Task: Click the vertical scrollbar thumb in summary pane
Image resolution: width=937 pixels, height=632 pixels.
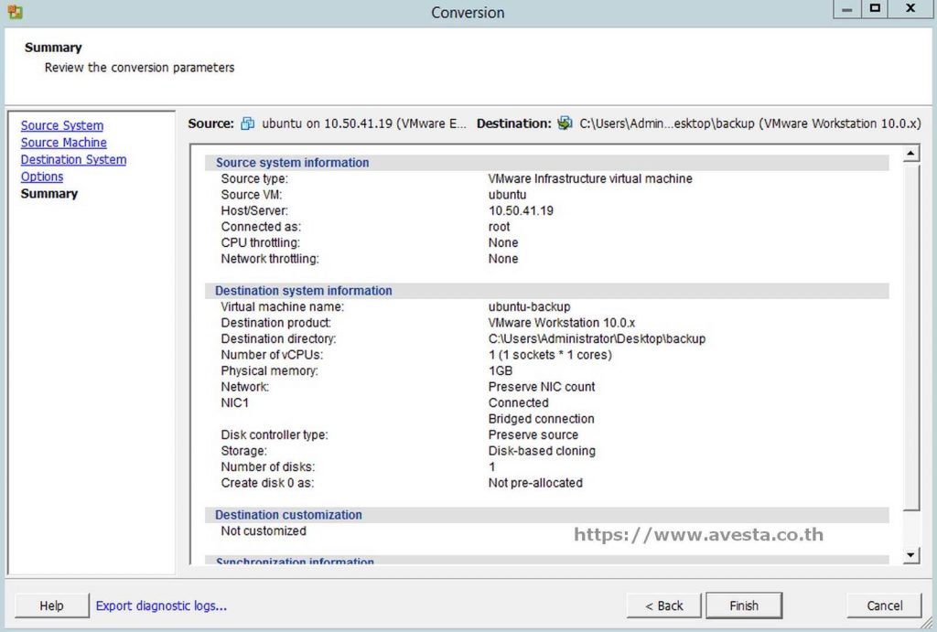Action: click(x=910, y=337)
